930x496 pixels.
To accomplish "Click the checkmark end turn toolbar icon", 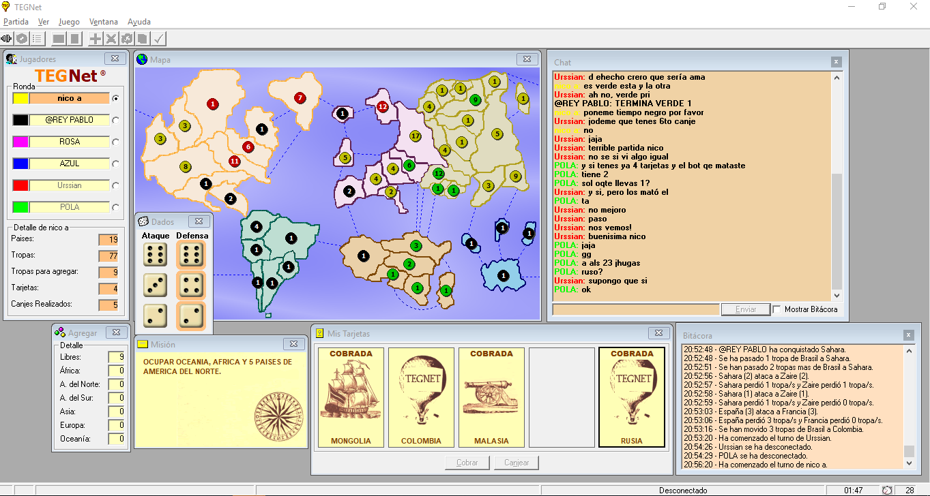I will 158,39.
